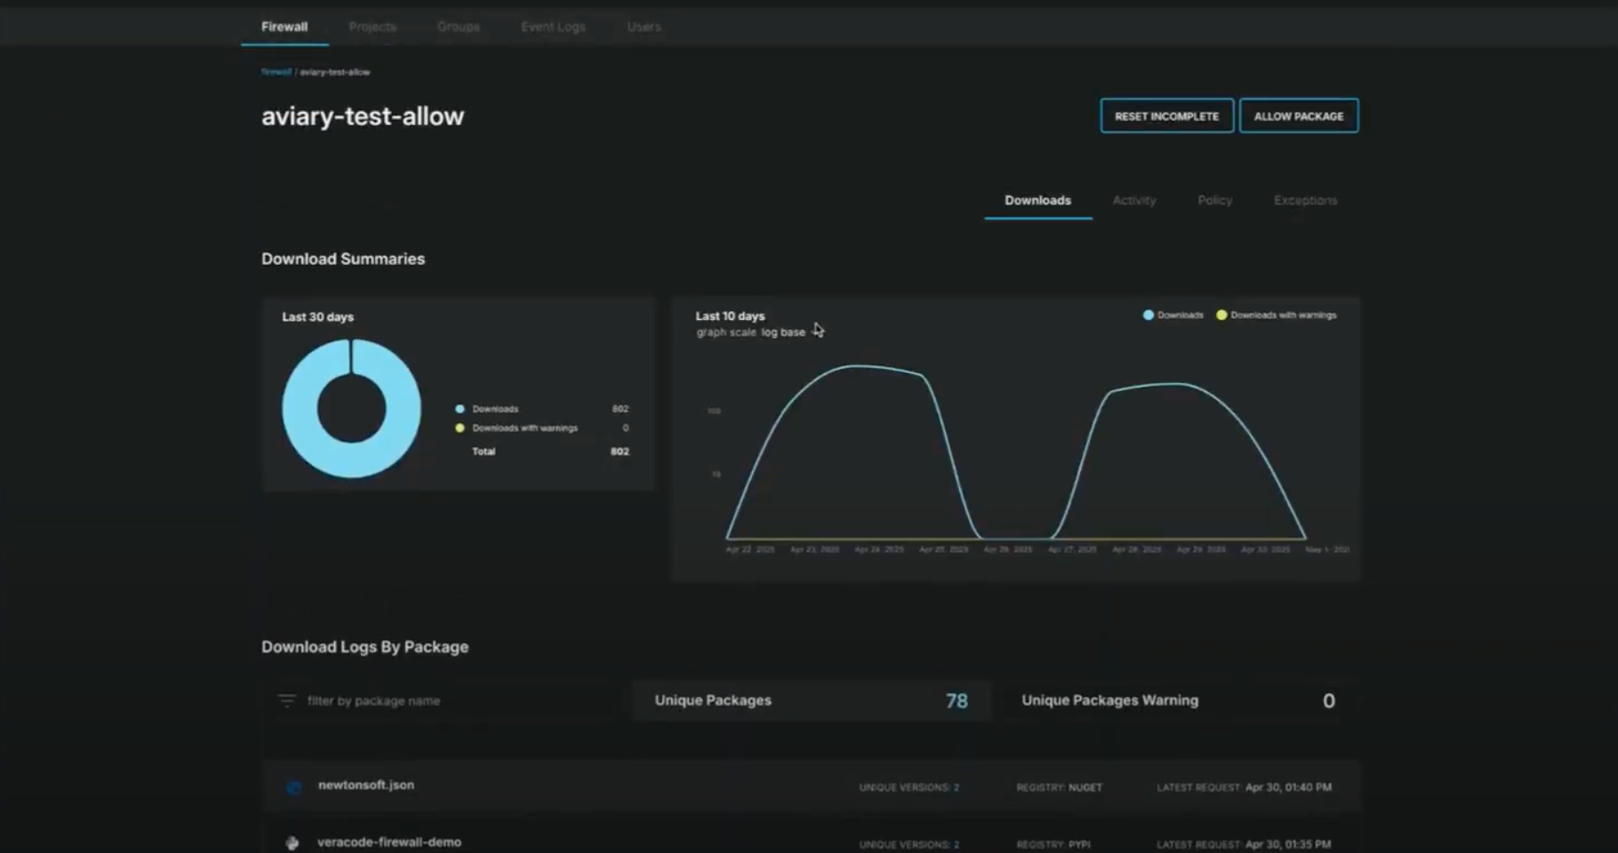Go to the Groups navigation tab
This screenshot has height=853, width=1618.
tap(458, 27)
